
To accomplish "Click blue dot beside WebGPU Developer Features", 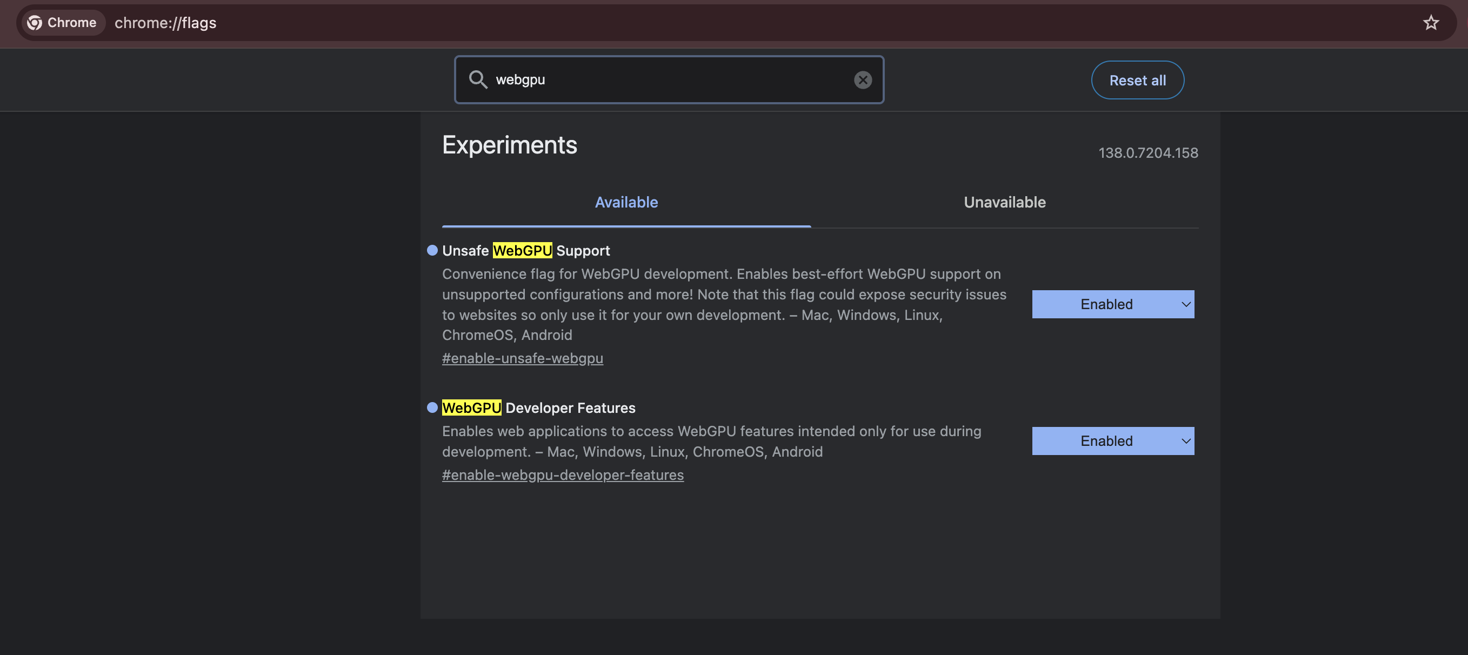I will pyautogui.click(x=432, y=408).
